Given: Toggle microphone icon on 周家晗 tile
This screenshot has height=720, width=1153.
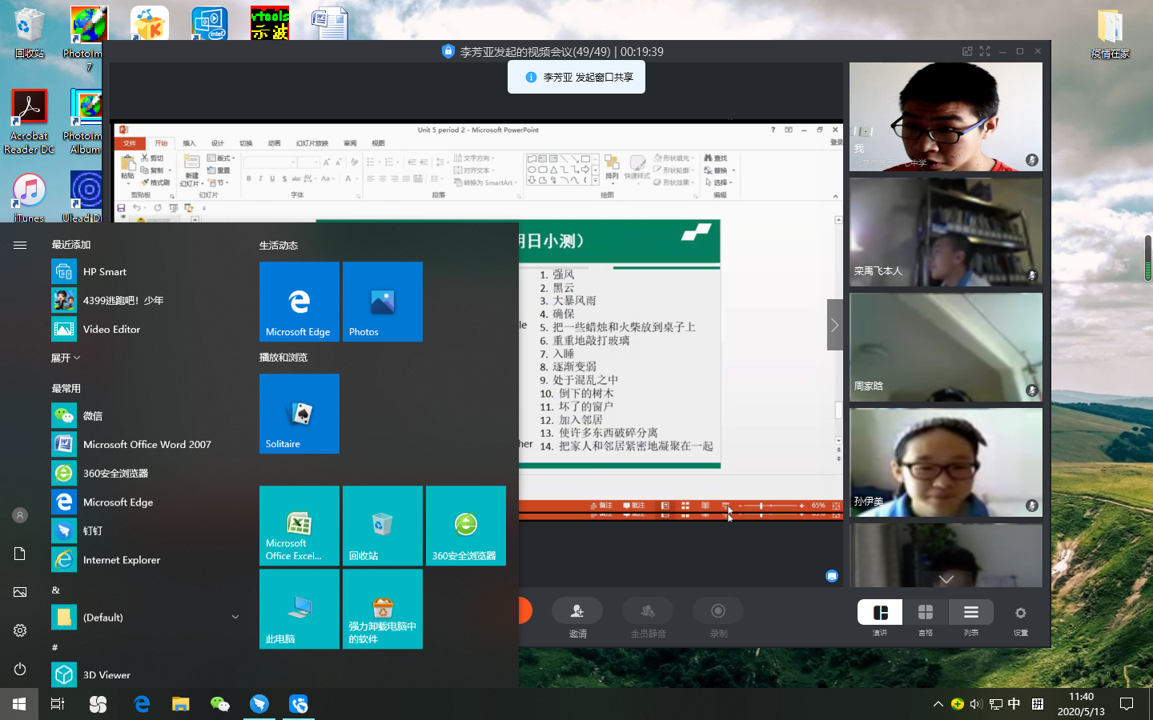Looking at the screenshot, I should 1032,390.
